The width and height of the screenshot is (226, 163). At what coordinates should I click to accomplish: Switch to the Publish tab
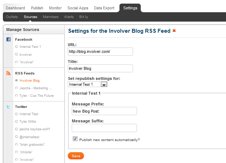pos(37,8)
